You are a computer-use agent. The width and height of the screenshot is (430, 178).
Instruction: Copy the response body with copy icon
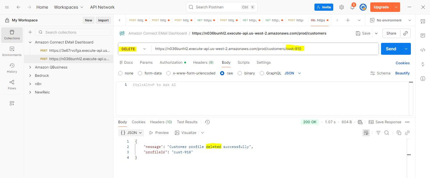tap(399, 133)
